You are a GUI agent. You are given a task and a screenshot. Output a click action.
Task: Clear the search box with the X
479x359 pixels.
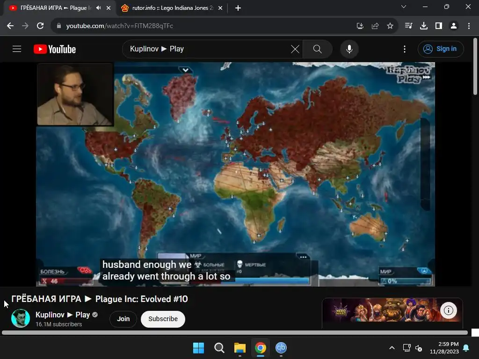click(x=295, y=49)
